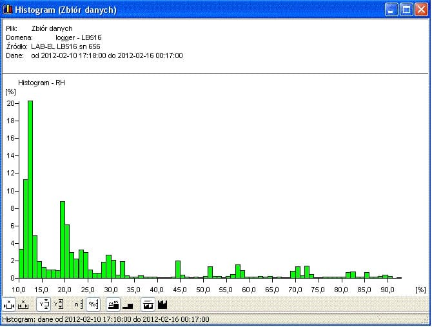The height and width of the screenshot is (327, 432).
Task: Click the '10,0' X-axis label
Action: (x=19, y=290)
